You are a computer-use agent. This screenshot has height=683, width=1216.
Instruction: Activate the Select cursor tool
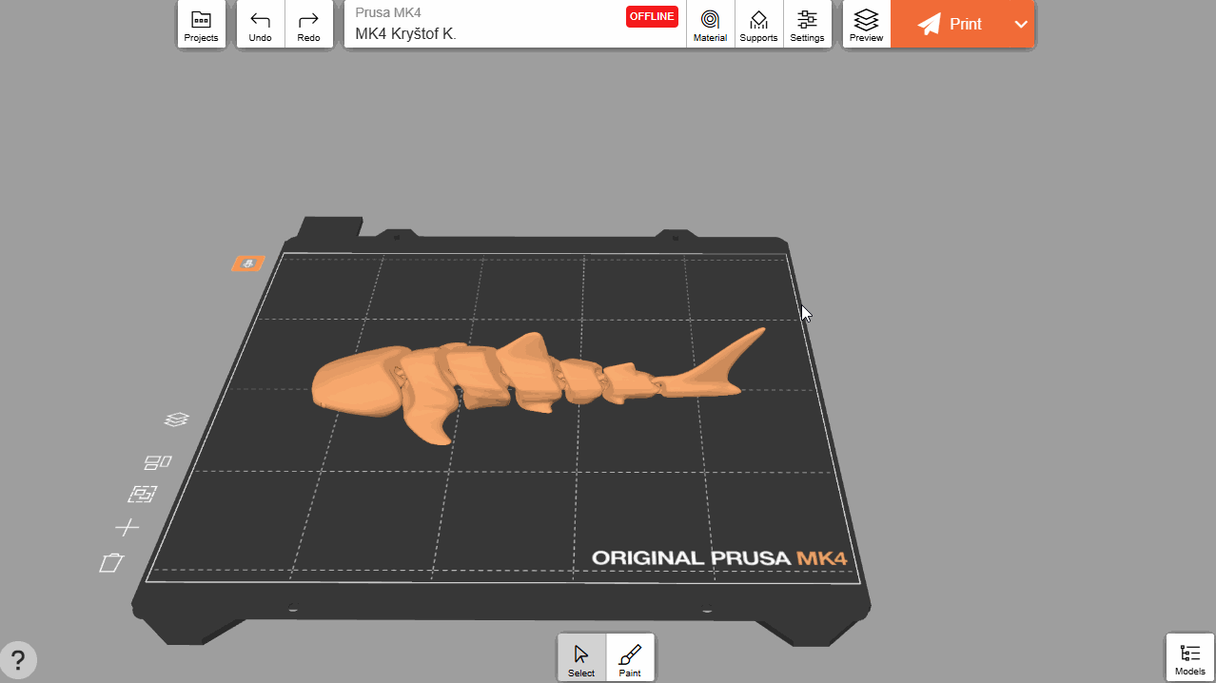(x=581, y=658)
